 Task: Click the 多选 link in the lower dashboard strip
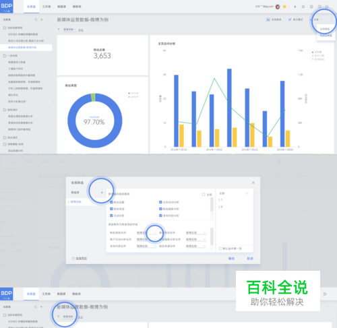point(80,317)
